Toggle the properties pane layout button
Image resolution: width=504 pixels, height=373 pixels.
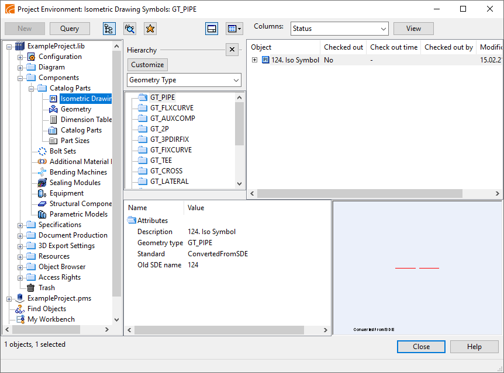tap(212, 29)
